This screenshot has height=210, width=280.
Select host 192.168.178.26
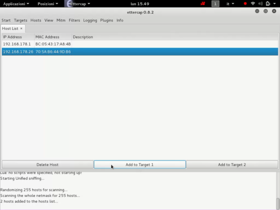pyautogui.click(x=140, y=52)
